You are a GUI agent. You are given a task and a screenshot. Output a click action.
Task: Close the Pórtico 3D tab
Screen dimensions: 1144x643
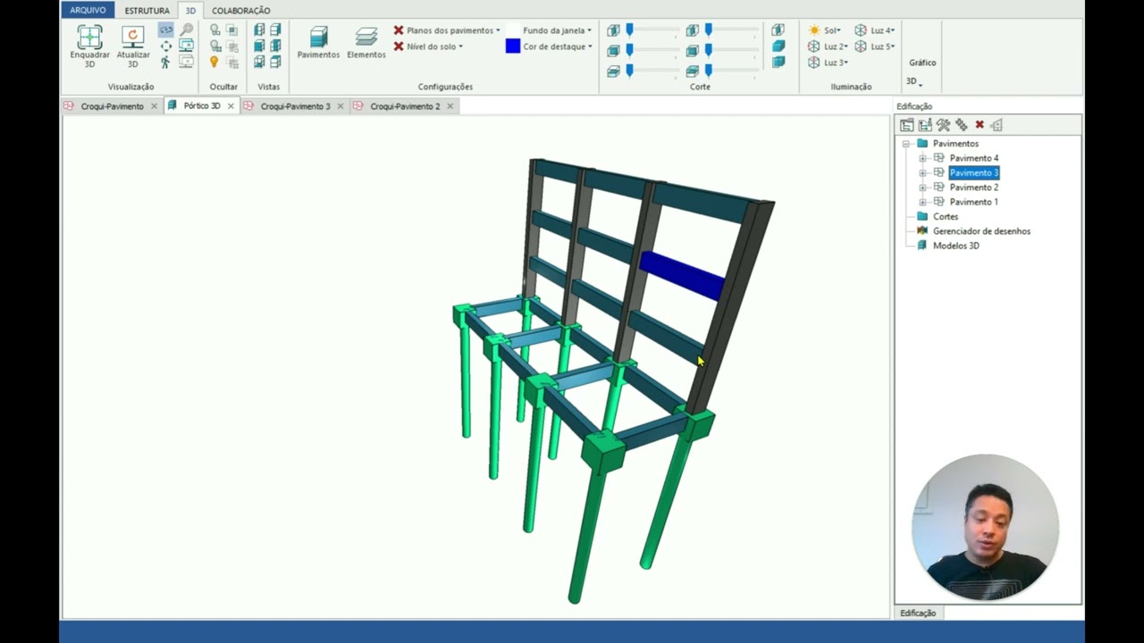pos(231,106)
